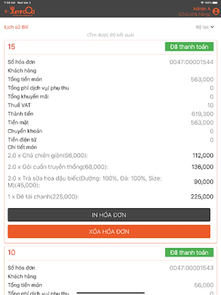The height and width of the screenshot is (295, 221).
Task: Tap Đã thanh toán badge on bill 10
Action: (x=189, y=252)
